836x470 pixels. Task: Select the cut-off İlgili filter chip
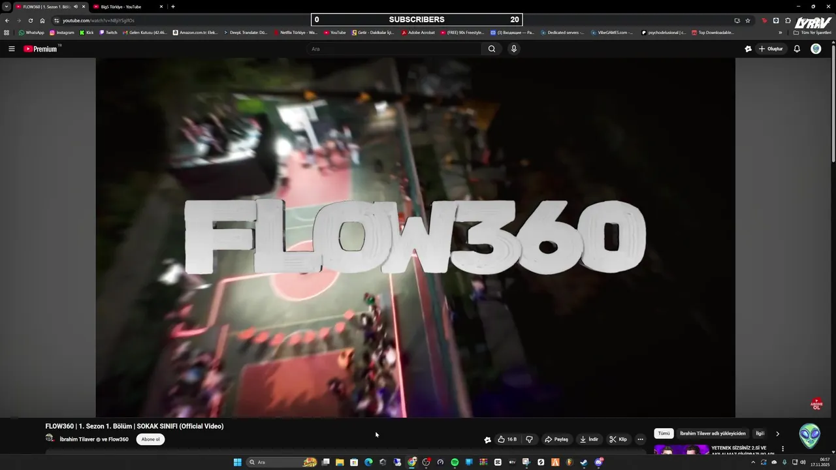(760, 433)
